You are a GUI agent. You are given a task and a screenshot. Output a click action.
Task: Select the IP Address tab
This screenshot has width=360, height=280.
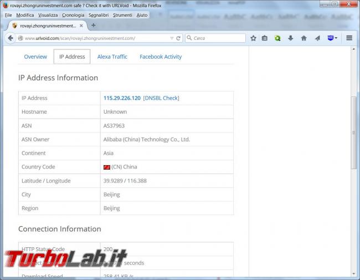point(72,57)
